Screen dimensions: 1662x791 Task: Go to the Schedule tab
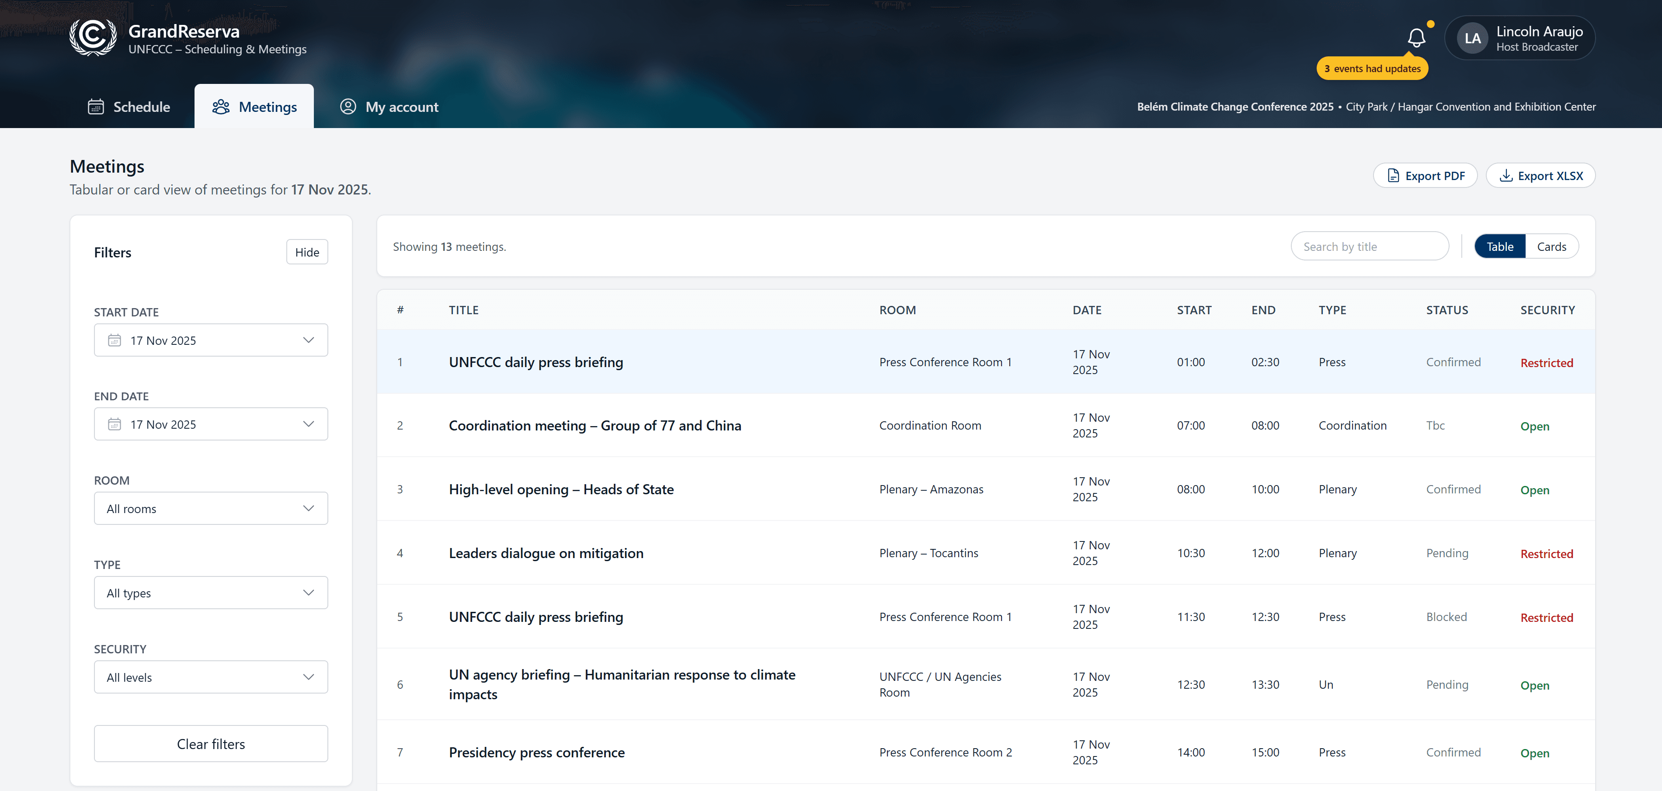[129, 107]
